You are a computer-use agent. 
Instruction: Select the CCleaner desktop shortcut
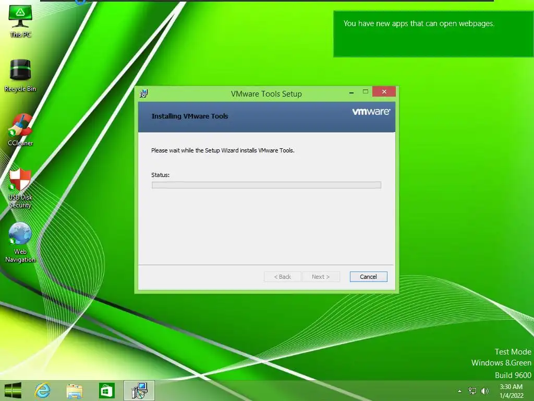pyautogui.click(x=20, y=130)
